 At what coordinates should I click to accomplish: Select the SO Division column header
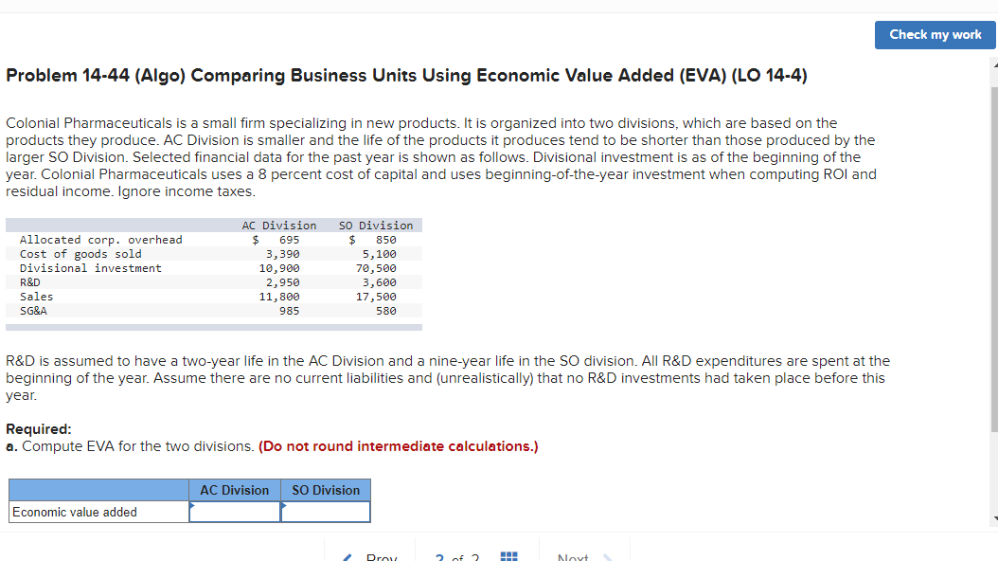[x=325, y=490]
